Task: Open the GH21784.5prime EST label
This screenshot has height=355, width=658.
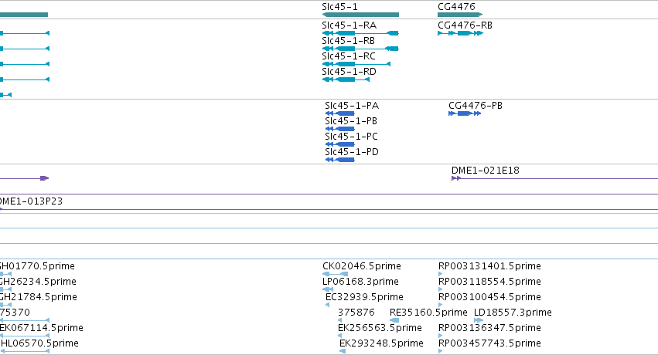Action: [x=39, y=298]
